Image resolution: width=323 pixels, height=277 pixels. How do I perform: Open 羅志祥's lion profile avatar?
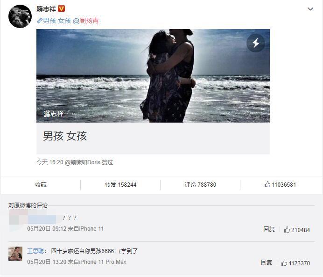point(20,16)
